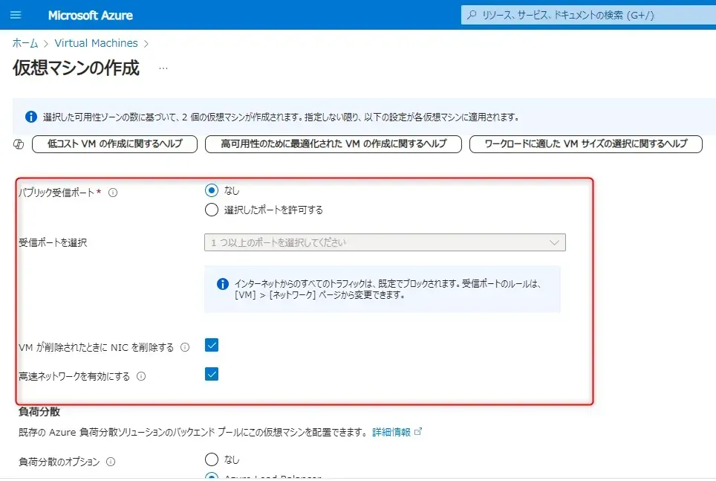
Task: Click info icon beside 高速ネットワークを有効にする
Action: 141,376
